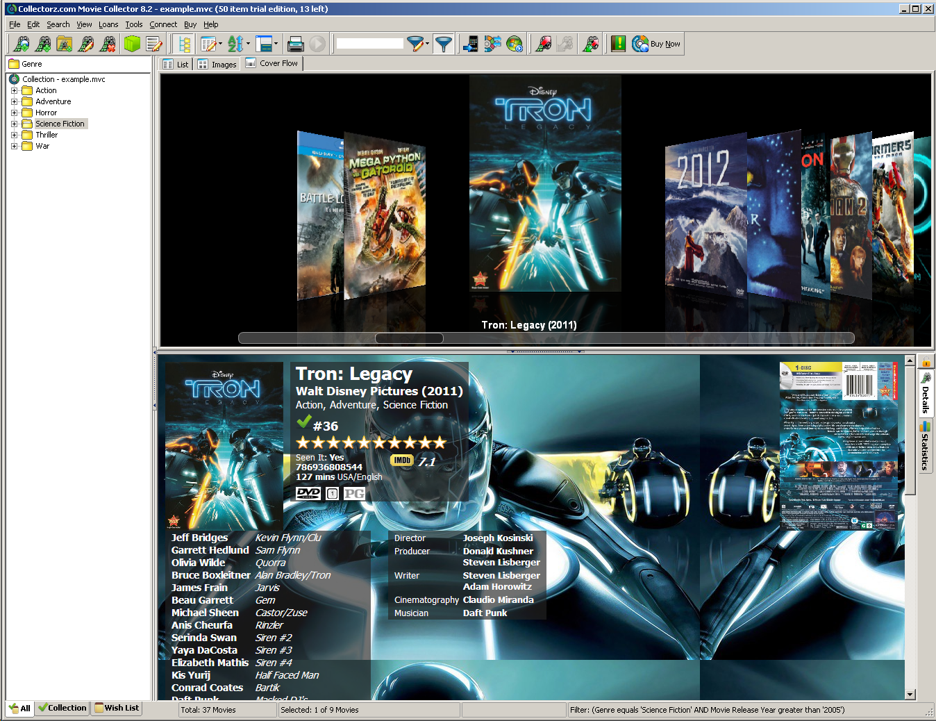Click the green box set icon
Screen dimensions: 936x721
click(132, 44)
